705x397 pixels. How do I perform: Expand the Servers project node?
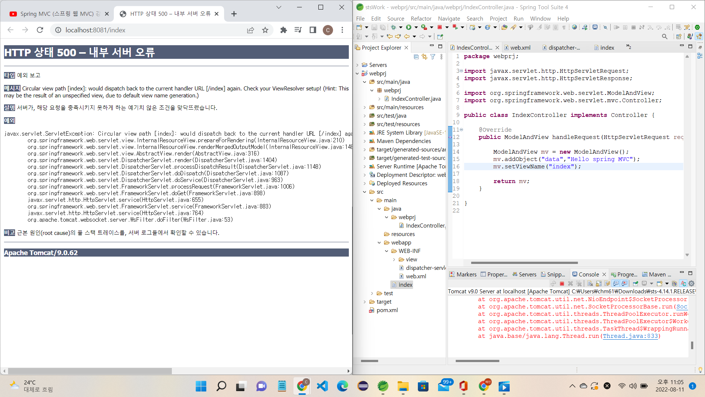[357, 65]
